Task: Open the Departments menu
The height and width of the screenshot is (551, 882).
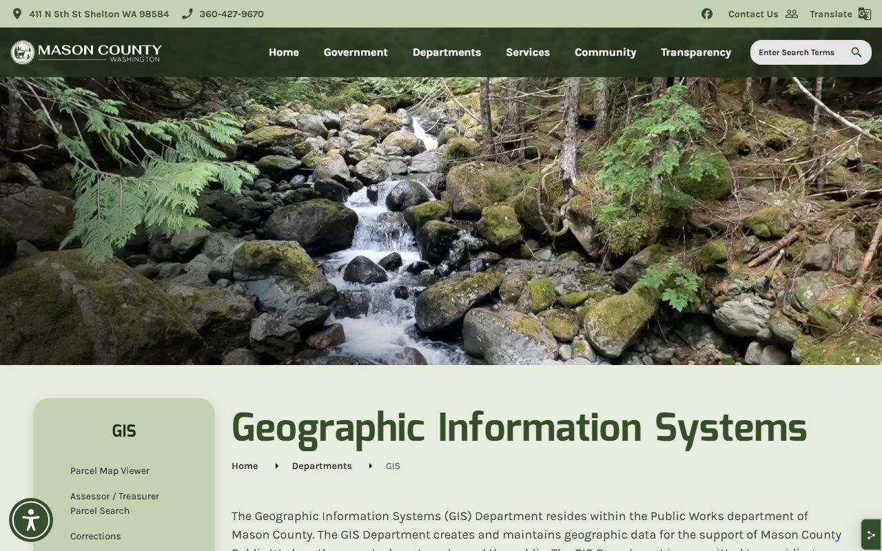Action: point(447,52)
